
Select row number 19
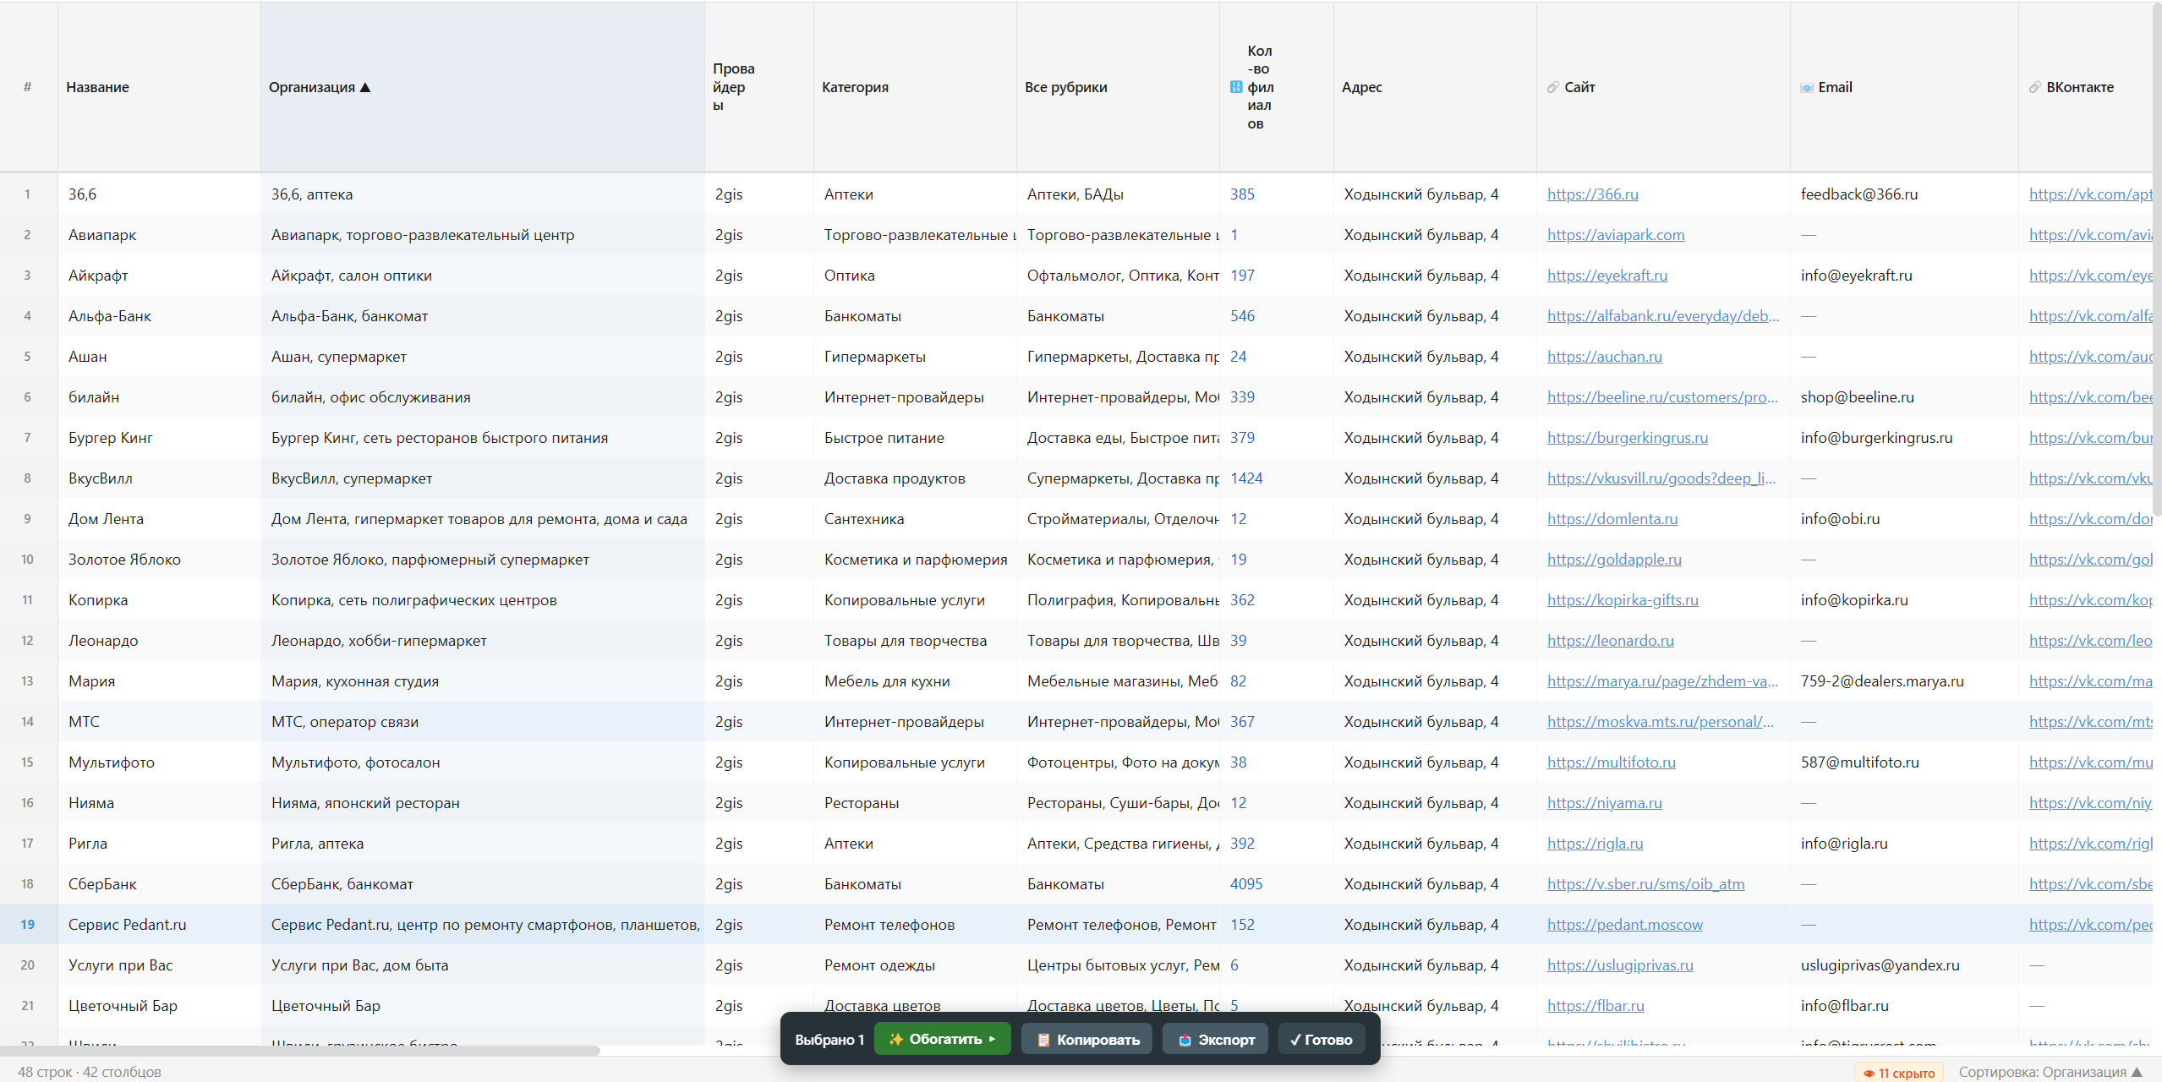[x=28, y=925]
